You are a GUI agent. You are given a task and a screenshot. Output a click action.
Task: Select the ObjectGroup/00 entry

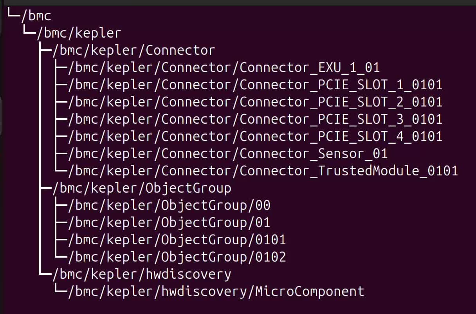pyautogui.click(x=169, y=206)
